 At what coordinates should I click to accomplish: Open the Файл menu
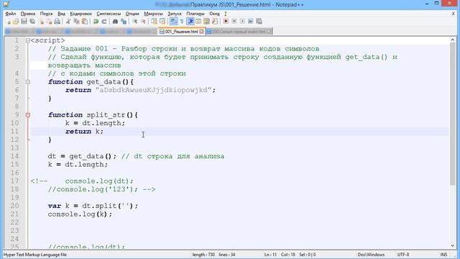pyautogui.click(x=11, y=14)
